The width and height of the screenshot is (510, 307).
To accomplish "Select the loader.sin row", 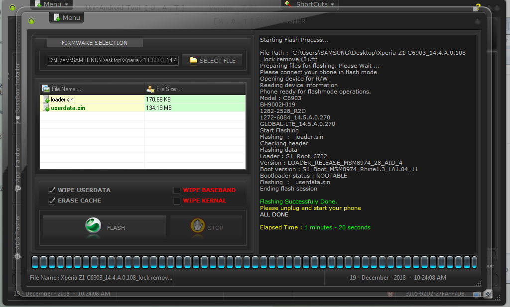I will pyautogui.click(x=142, y=100).
